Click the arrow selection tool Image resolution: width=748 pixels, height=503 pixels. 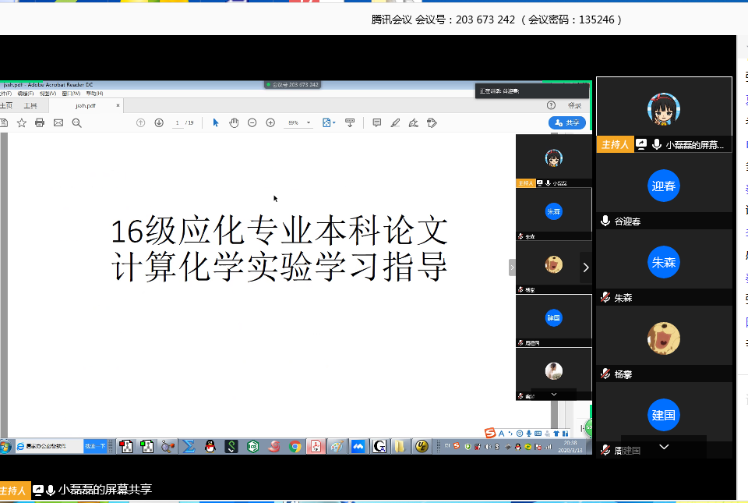tap(216, 122)
